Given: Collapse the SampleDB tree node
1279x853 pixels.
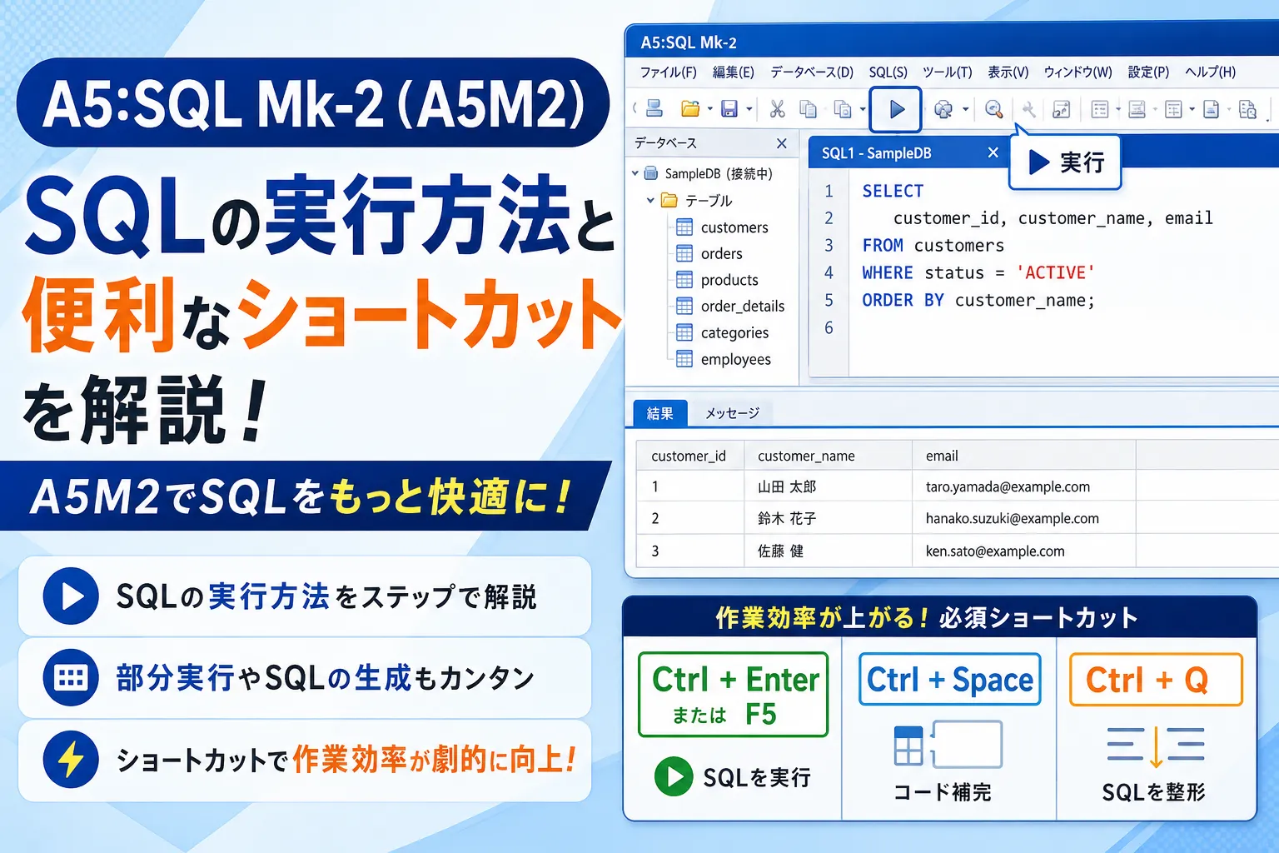Looking at the screenshot, I should 635,173.
